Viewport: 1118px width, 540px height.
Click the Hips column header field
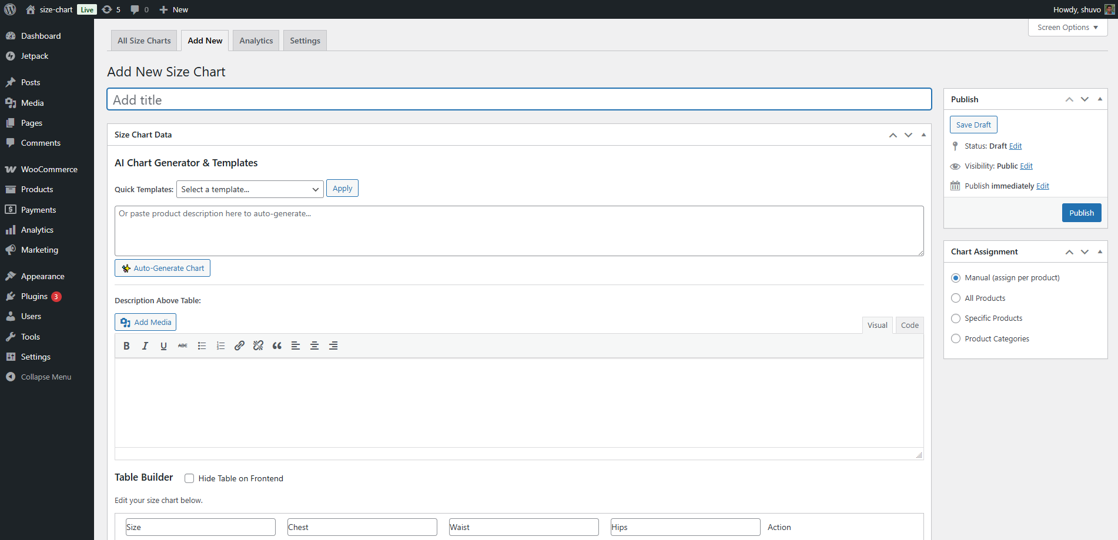(685, 527)
